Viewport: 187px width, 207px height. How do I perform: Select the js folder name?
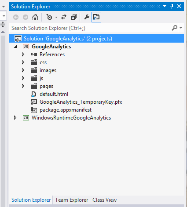tap(41, 78)
